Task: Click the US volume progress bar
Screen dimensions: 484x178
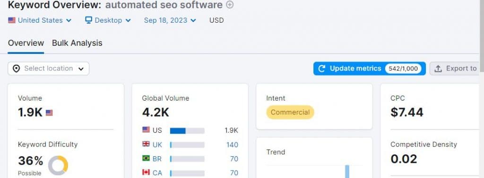Action: click(x=187, y=130)
